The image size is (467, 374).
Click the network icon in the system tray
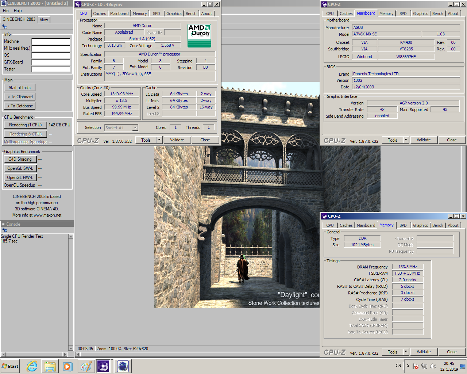(424, 366)
